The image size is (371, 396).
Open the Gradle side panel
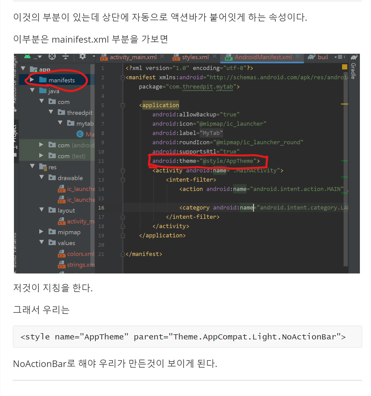coord(354,67)
